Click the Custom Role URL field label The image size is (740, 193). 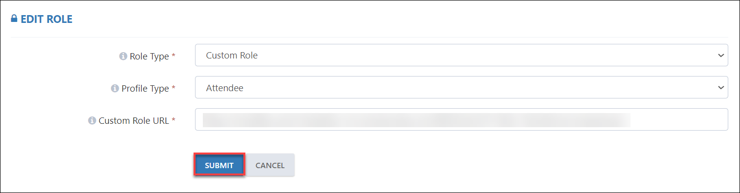(x=134, y=120)
